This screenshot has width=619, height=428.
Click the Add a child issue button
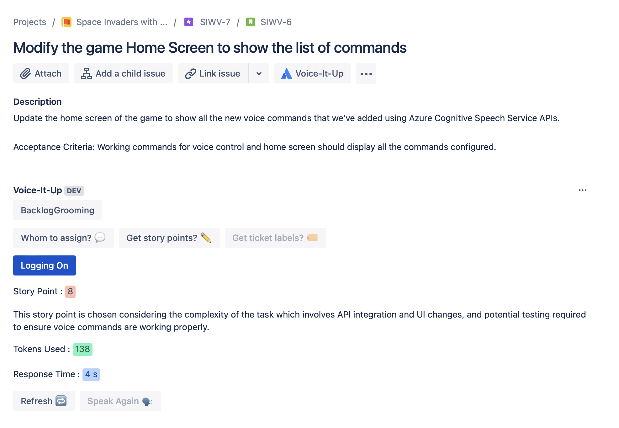[123, 73]
